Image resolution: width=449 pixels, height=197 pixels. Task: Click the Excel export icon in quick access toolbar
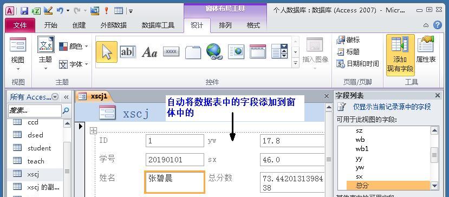(x=36, y=11)
